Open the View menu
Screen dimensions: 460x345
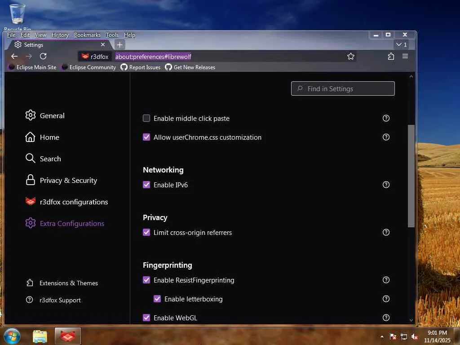click(x=40, y=35)
